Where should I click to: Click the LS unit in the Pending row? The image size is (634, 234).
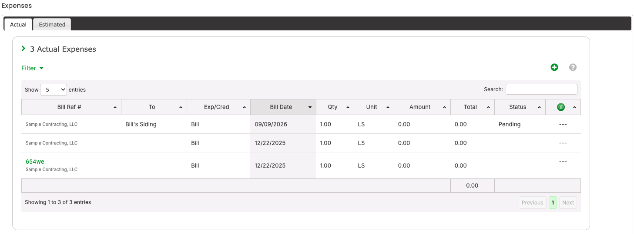coord(361,124)
